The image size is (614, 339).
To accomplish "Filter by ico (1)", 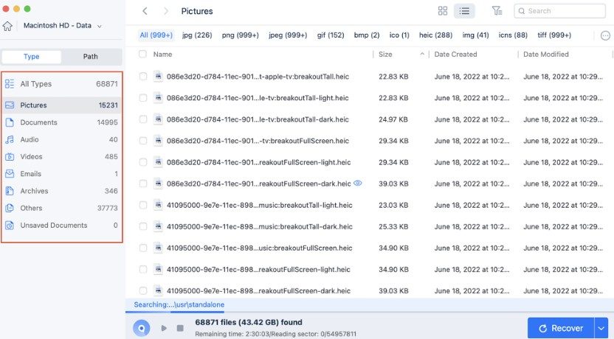I will click(x=399, y=35).
